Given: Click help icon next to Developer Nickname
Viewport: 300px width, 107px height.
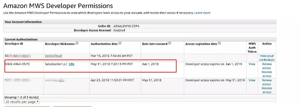Looking at the screenshot, I should coord(77,43).
